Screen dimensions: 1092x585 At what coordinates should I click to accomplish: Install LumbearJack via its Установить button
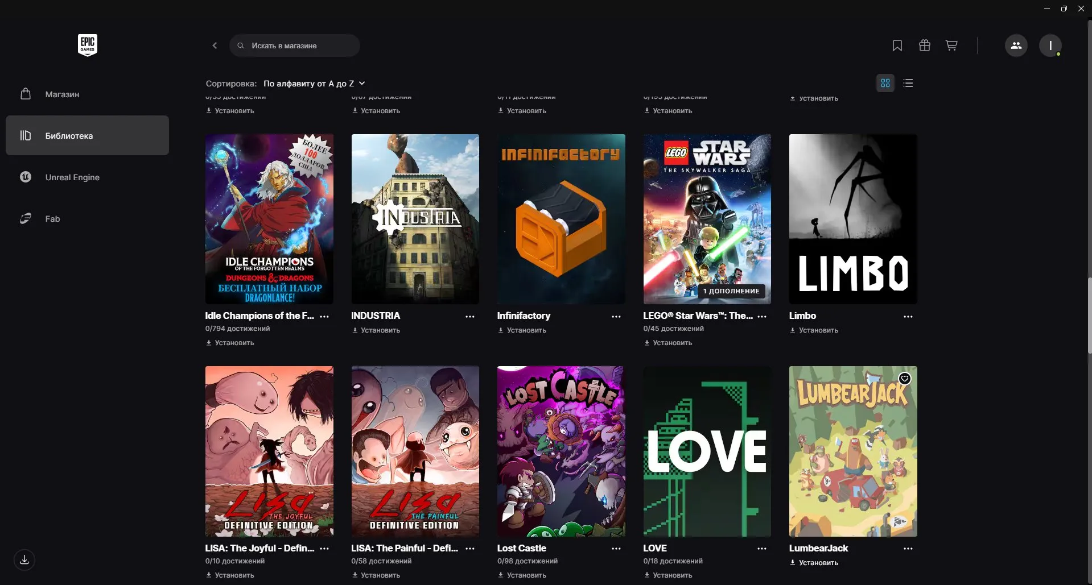[814, 563]
